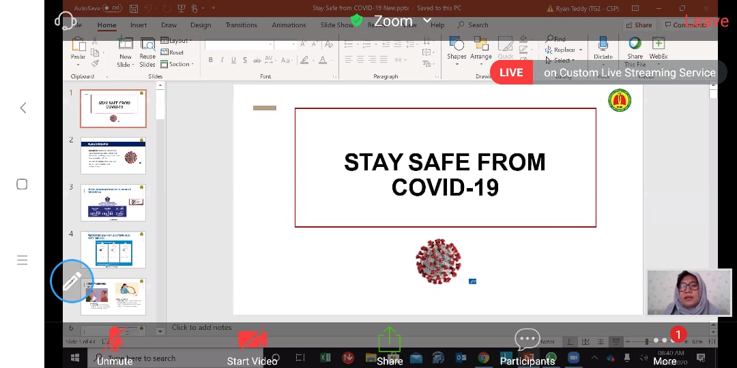Toggle the AutoSave switch
This screenshot has height=368, width=737.
112,8
